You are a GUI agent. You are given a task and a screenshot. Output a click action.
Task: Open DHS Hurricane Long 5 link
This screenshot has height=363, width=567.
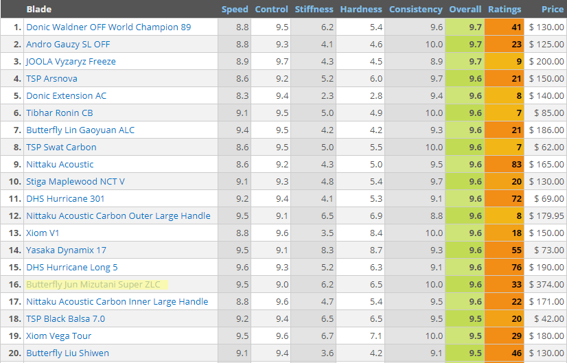pyautogui.click(x=72, y=268)
